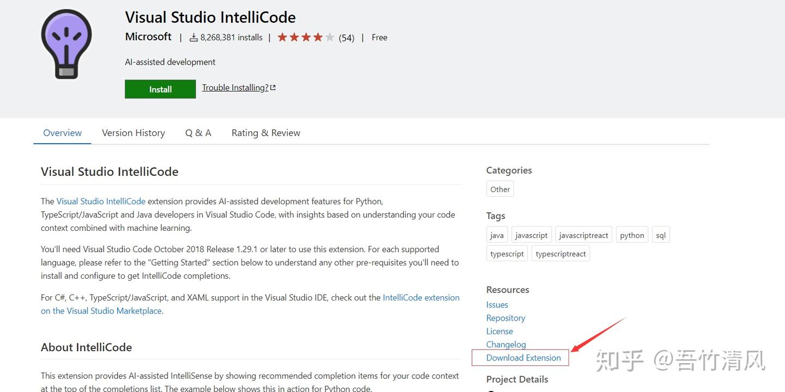Screen dimensions: 785x392
Task: Click the five-star rating icons
Action: 305,38
